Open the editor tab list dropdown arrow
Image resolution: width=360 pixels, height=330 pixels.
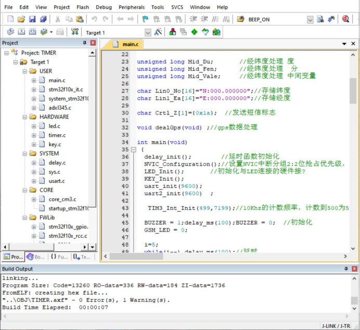pos(344,44)
